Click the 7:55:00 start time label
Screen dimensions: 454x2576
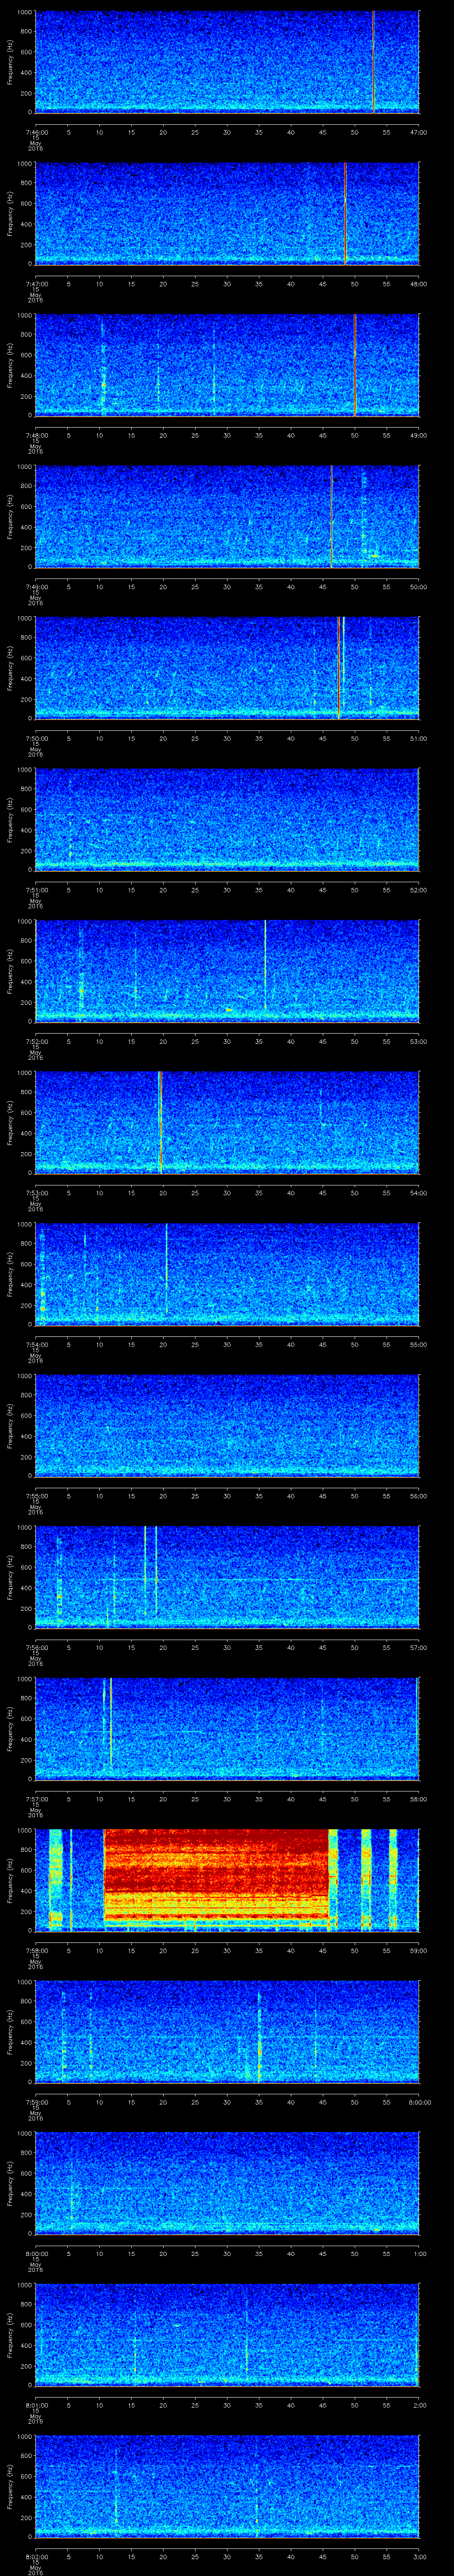point(36,1496)
